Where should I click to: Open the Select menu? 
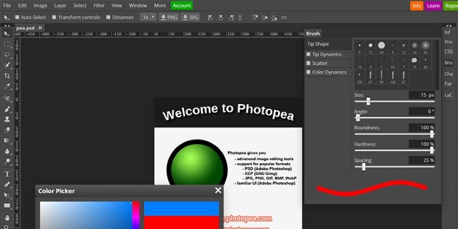pos(80,6)
